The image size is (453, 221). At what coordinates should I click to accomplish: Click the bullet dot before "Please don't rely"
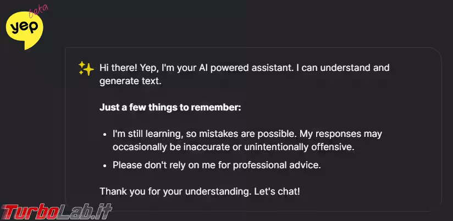tap(105, 165)
